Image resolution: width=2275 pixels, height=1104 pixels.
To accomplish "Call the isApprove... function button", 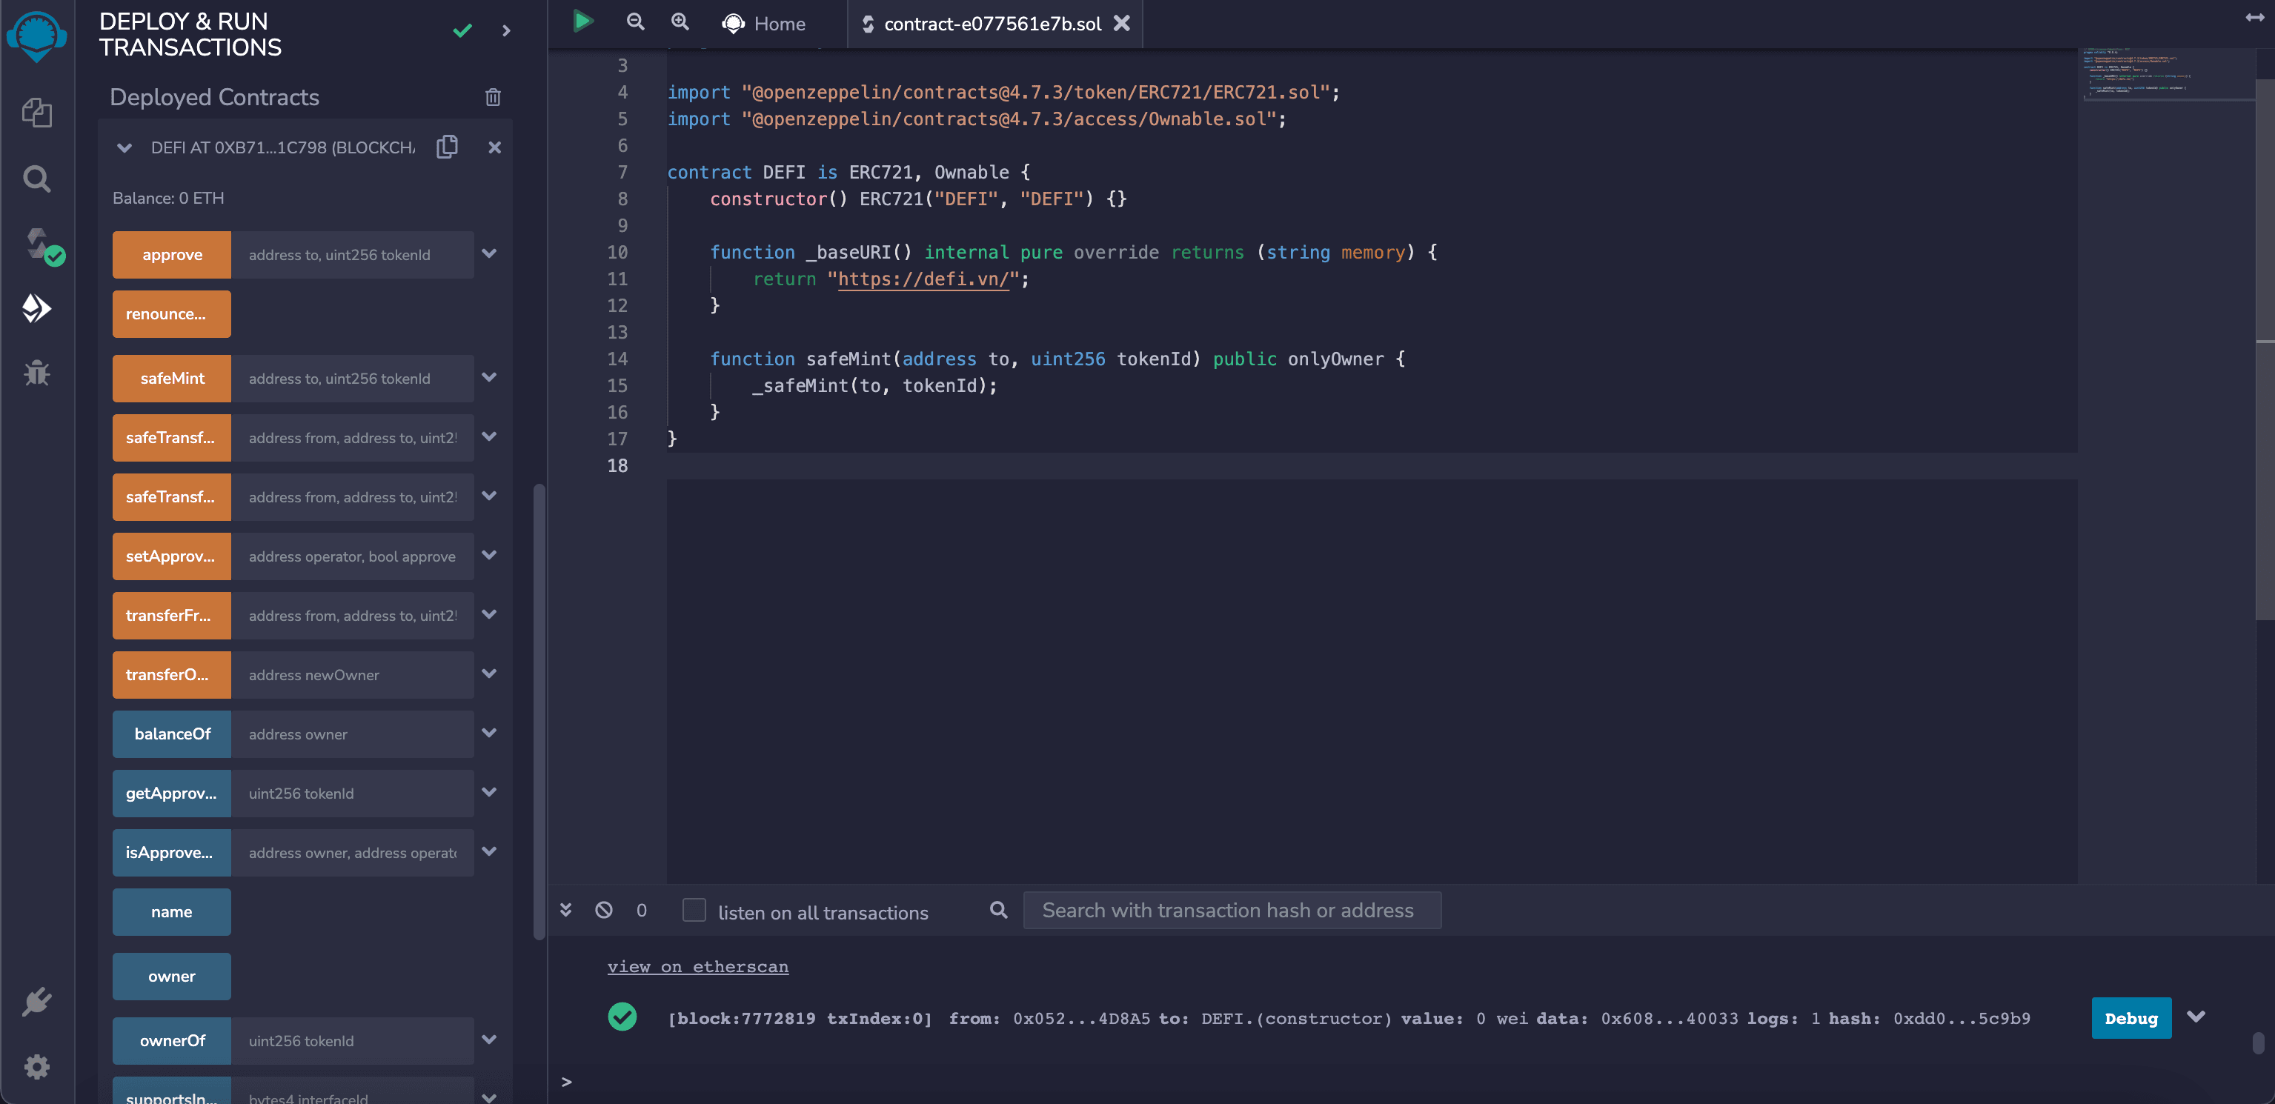I will tap(171, 852).
